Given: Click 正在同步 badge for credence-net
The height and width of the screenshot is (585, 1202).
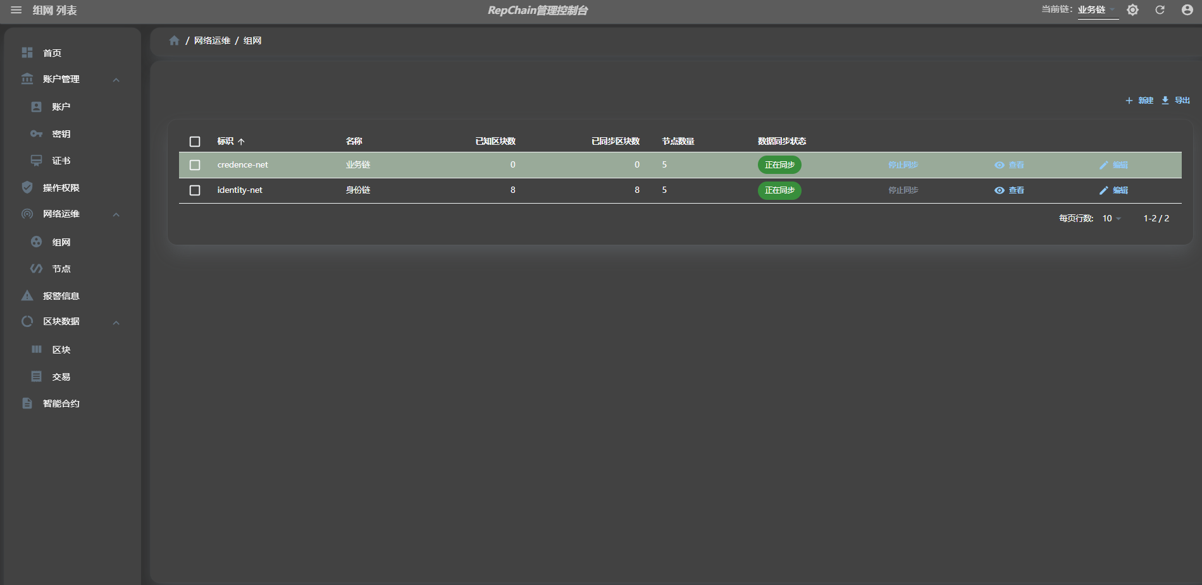Looking at the screenshot, I should (779, 165).
